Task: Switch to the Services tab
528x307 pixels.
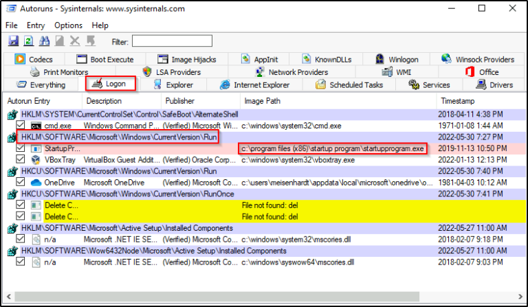Action: coord(429,84)
